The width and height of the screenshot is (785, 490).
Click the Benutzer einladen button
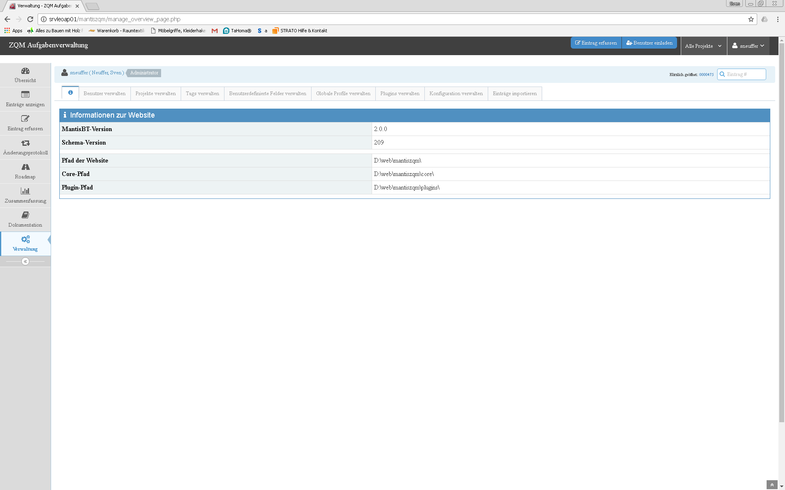coord(649,43)
